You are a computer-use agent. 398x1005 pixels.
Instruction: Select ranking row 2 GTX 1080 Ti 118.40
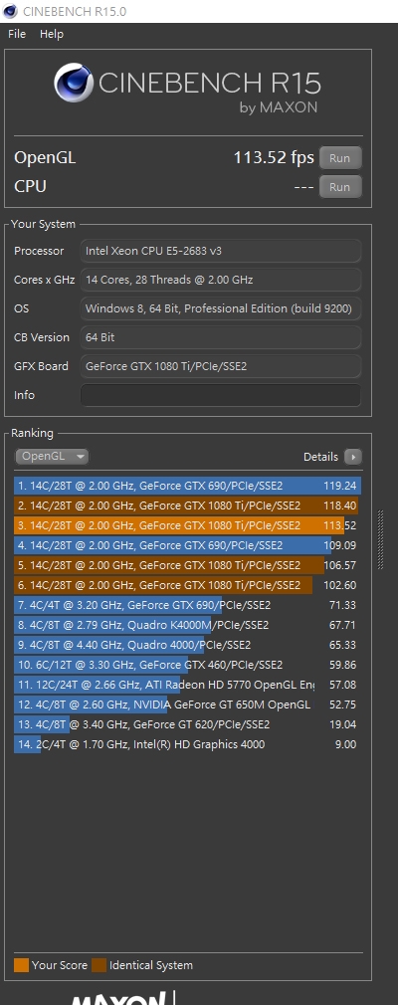point(188,505)
